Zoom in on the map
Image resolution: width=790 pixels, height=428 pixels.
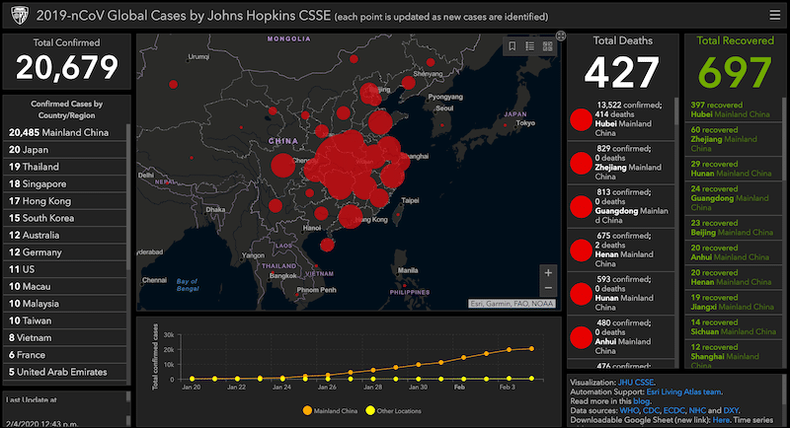[x=548, y=273]
